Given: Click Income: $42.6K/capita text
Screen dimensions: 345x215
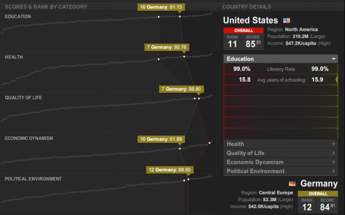Looking at the screenshot, I should click(262, 207).
